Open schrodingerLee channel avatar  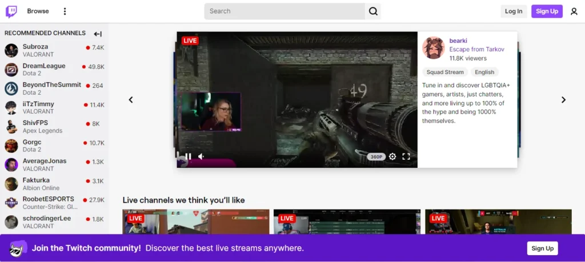click(x=11, y=221)
